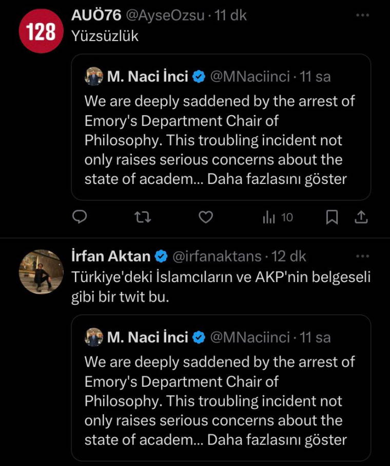This screenshot has width=390, height=466.
Task: Open the @irfanaktans handle link
Action: click(216, 255)
